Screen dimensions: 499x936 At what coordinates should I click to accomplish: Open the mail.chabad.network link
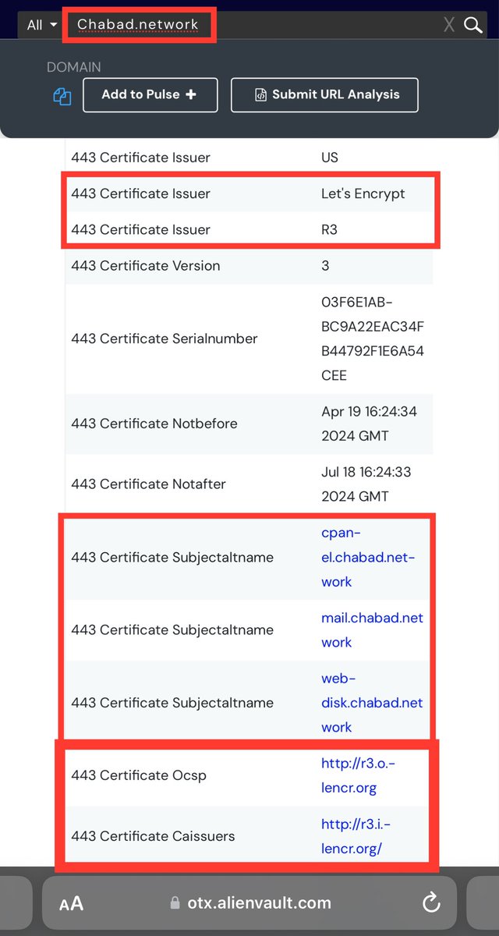(x=372, y=629)
